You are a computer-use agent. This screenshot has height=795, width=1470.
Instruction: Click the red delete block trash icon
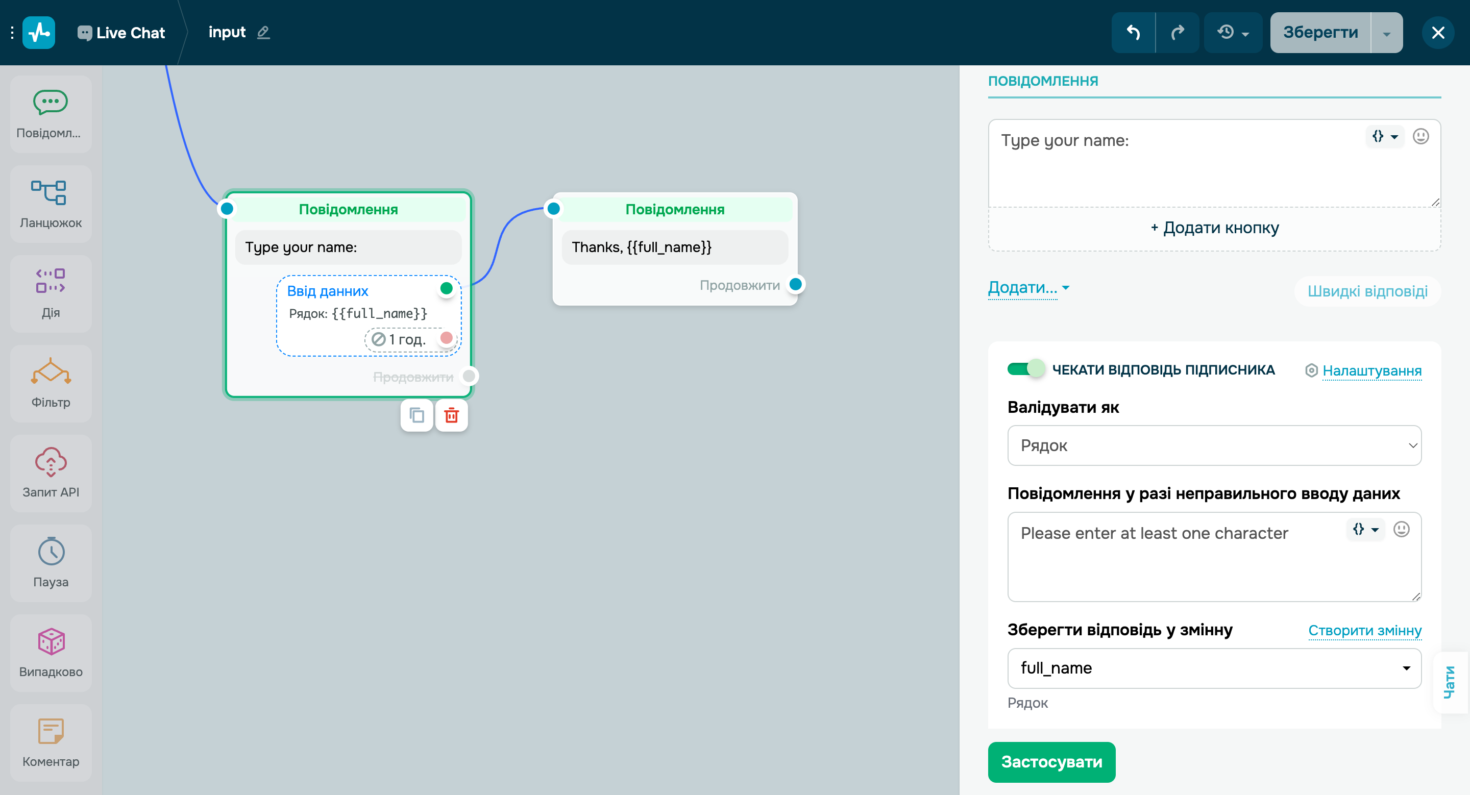click(451, 416)
